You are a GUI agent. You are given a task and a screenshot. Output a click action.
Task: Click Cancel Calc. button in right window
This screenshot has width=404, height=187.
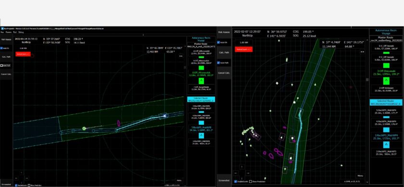click(x=224, y=73)
